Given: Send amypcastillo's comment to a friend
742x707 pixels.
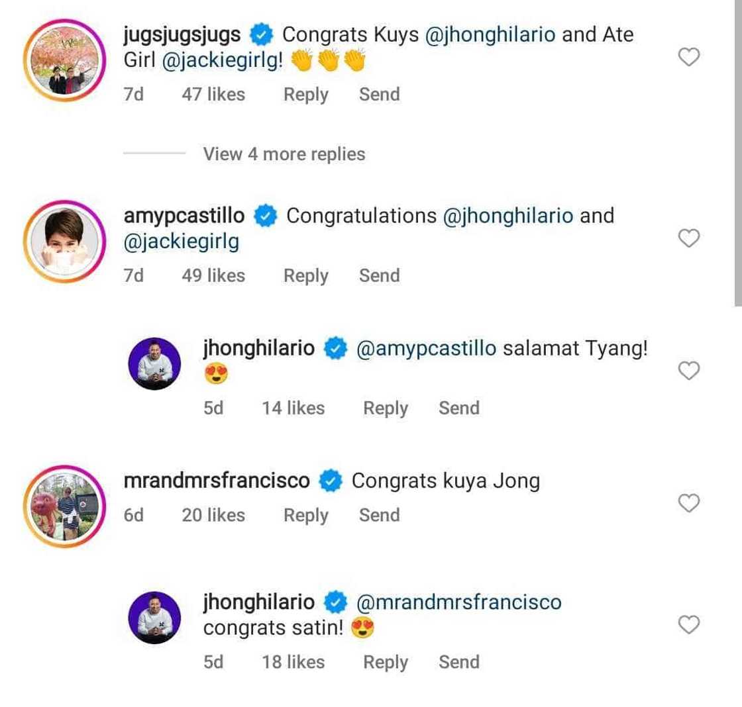Looking at the screenshot, I should tap(379, 275).
